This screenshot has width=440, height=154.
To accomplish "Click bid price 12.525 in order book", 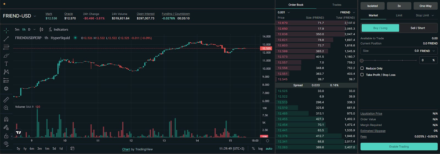I will click(283, 91).
